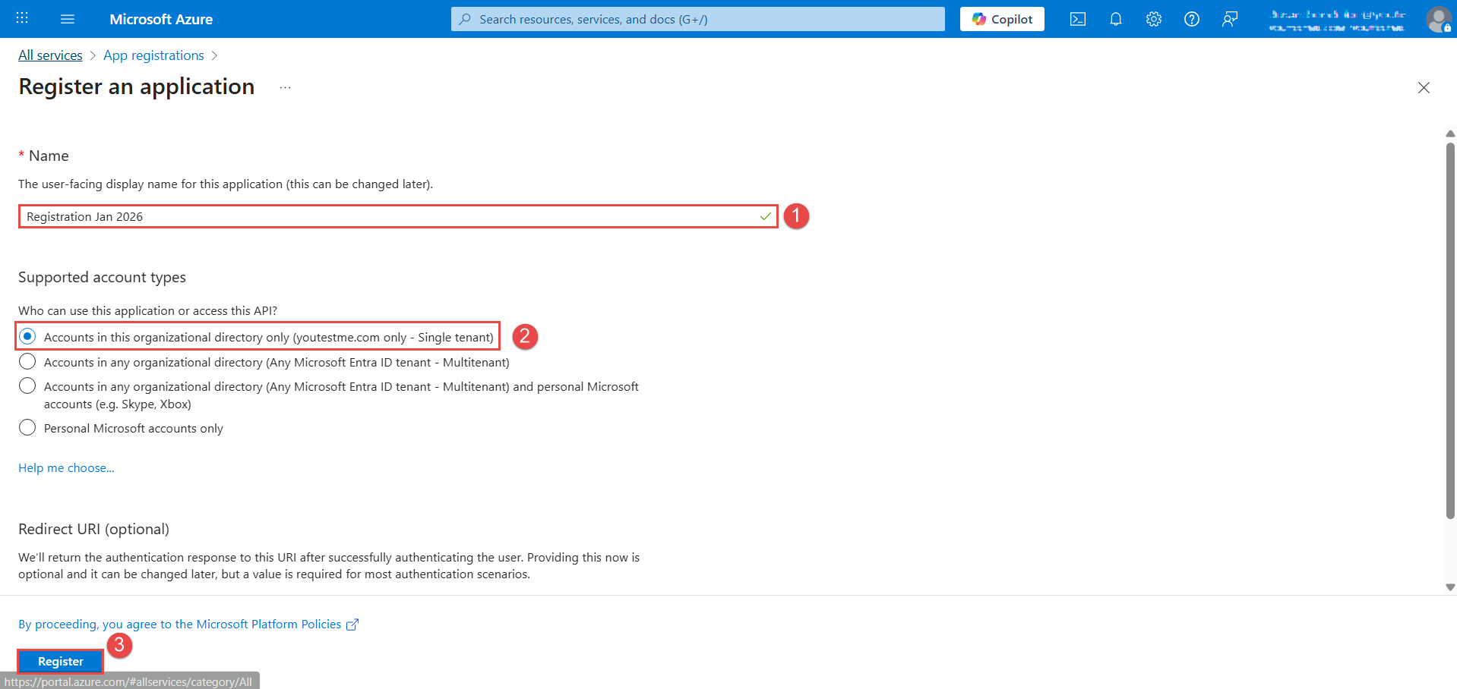
Task: Click the scroll down arrow of scrollbar
Action: [1450, 587]
